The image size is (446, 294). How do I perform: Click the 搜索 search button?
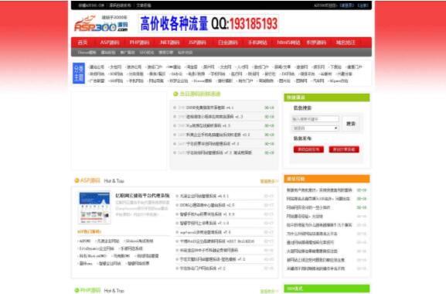tap(351, 124)
